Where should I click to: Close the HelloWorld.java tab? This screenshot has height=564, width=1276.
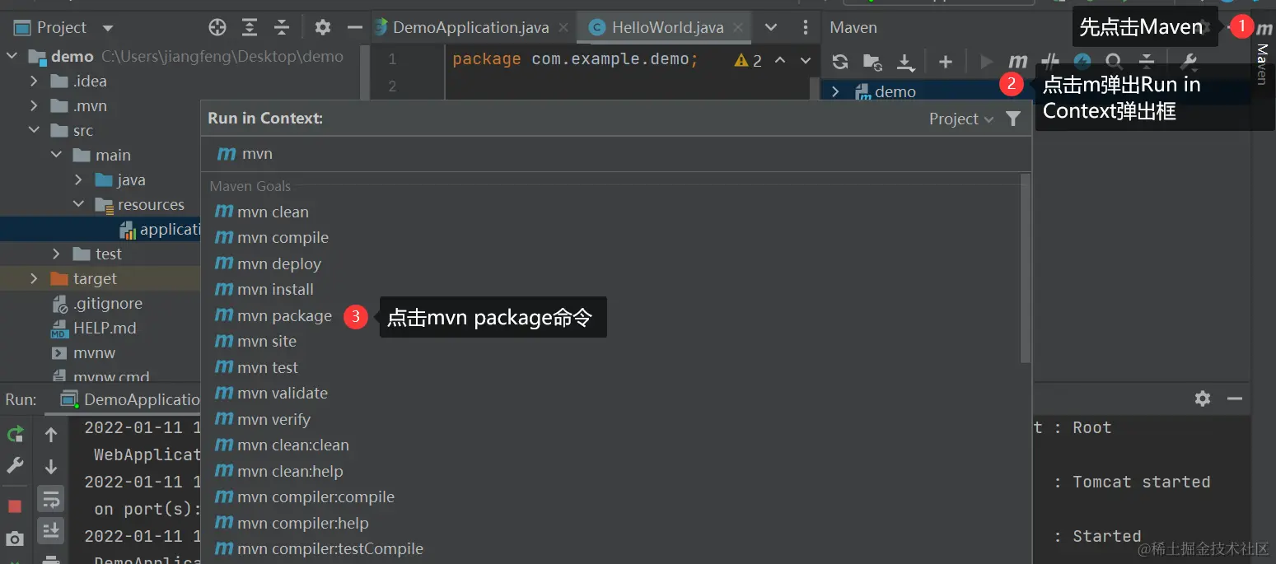(x=739, y=27)
